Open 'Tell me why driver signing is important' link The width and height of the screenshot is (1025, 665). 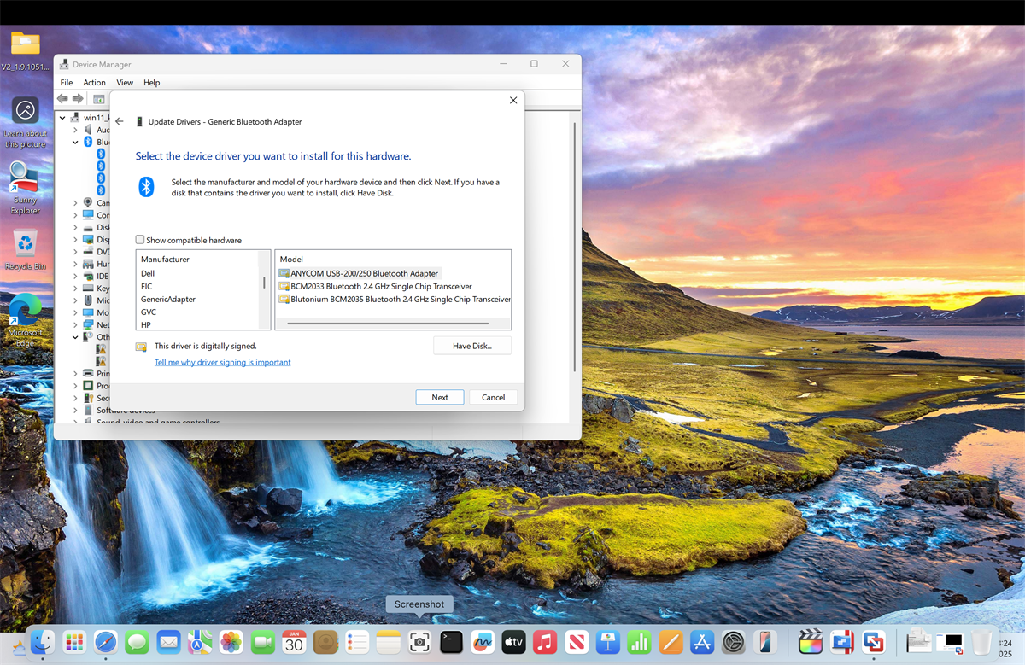222,362
